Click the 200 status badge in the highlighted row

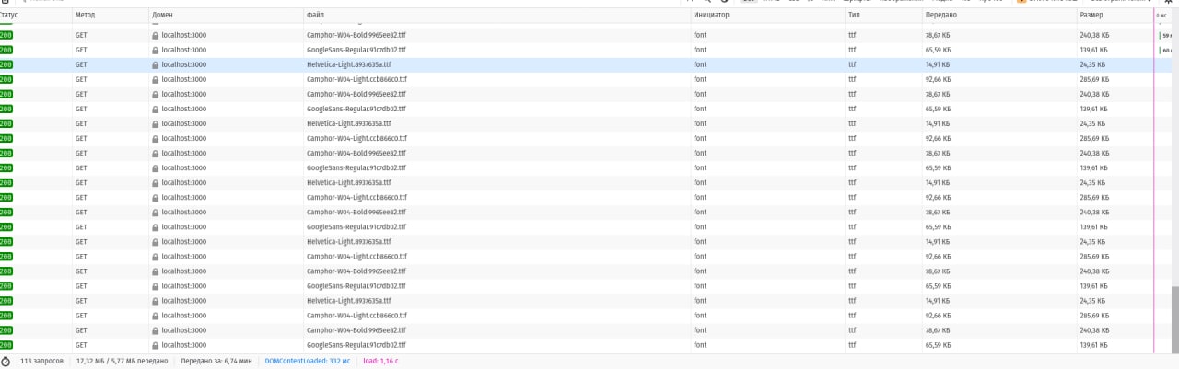(6, 64)
